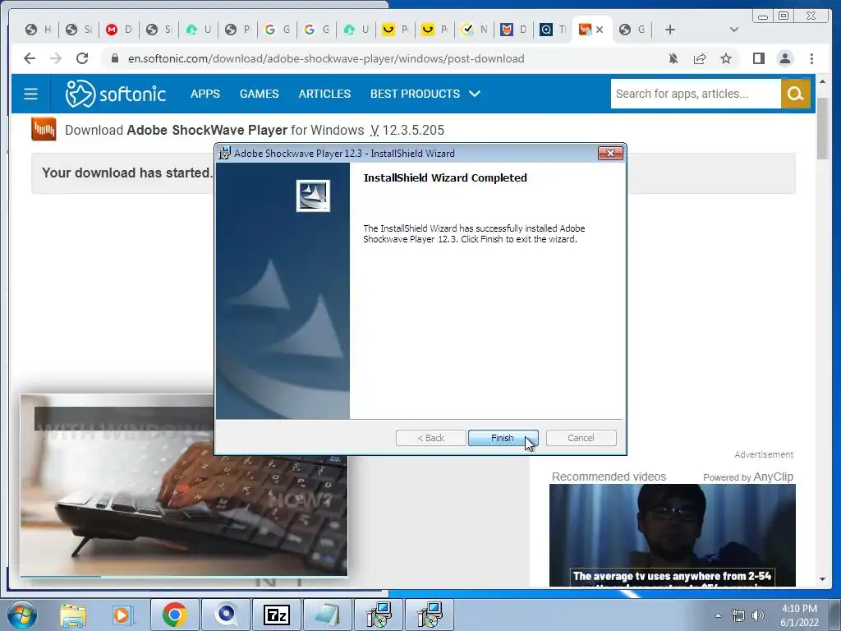The image size is (841, 631).
Task: Reload the Softonic page
Action: (82, 58)
